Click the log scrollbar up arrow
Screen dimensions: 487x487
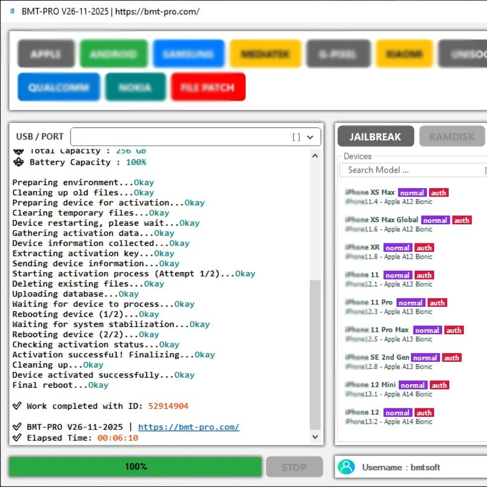point(315,156)
